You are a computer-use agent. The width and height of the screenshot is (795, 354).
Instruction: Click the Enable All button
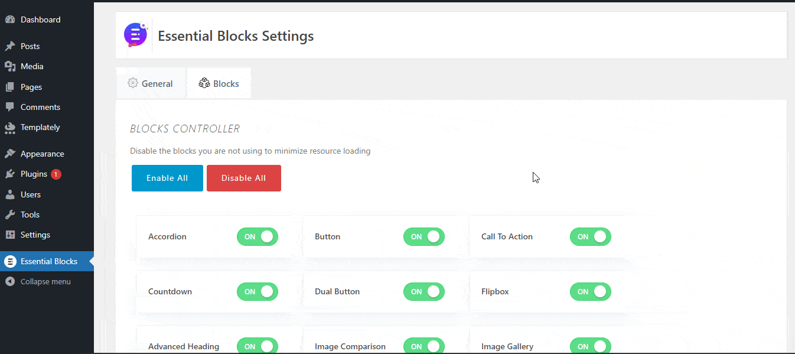(167, 178)
